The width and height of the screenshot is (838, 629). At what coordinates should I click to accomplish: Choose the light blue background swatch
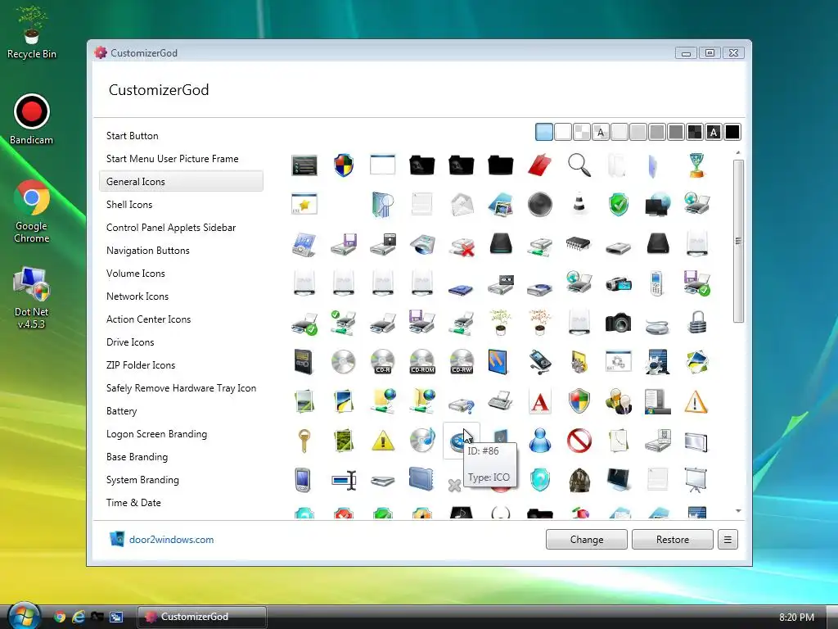click(x=544, y=132)
